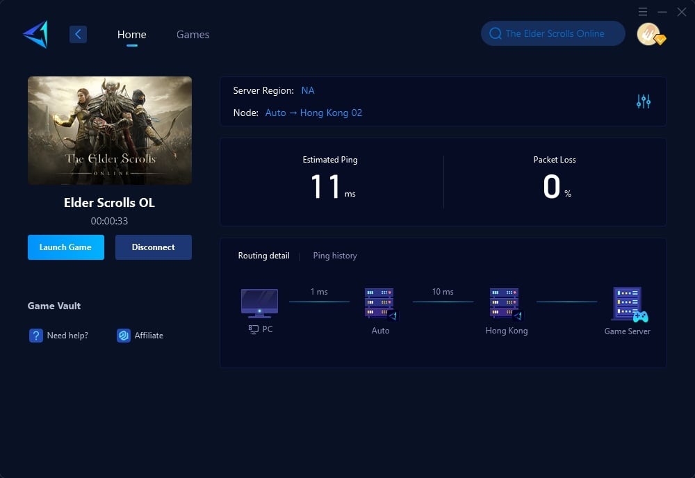Open server settings sliders icon

643,101
